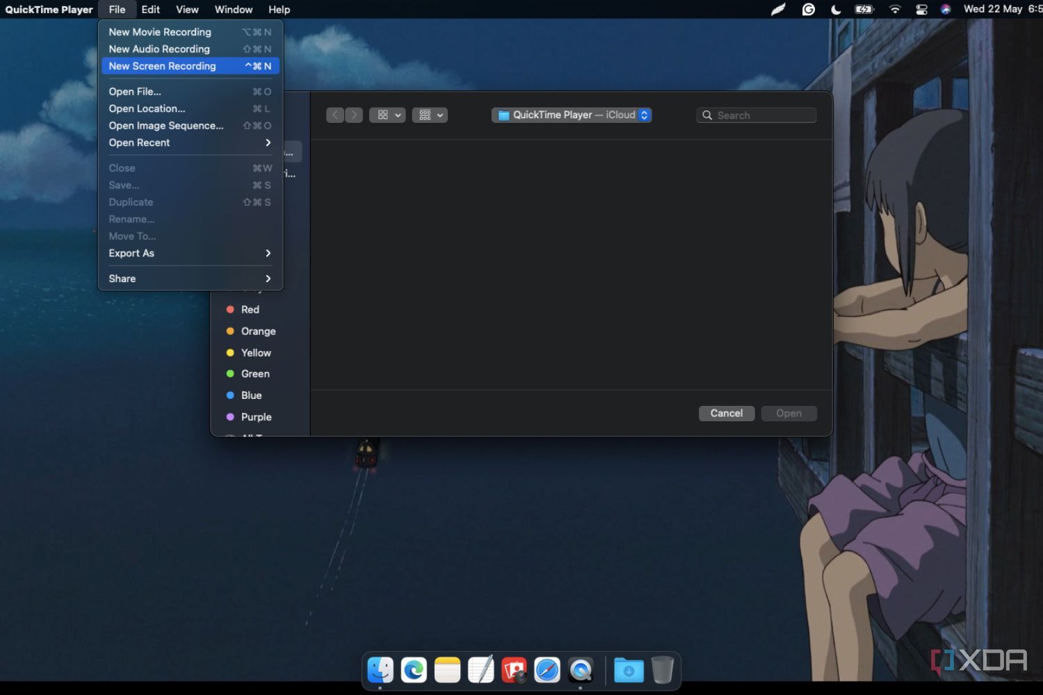Screen dimensions: 1043x695
Task: Select New Audio Recording
Action: click(190, 49)
